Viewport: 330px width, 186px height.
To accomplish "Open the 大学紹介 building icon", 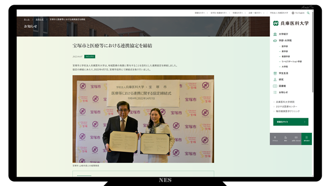I will [275, 34].
